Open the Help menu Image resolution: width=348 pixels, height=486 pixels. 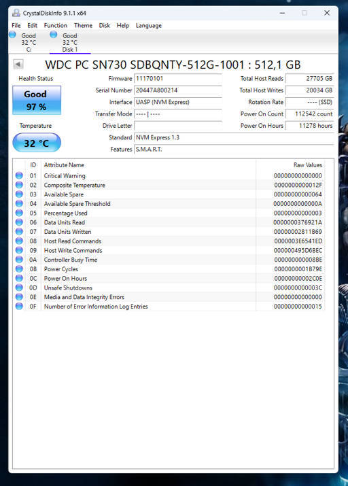point(123,25)
